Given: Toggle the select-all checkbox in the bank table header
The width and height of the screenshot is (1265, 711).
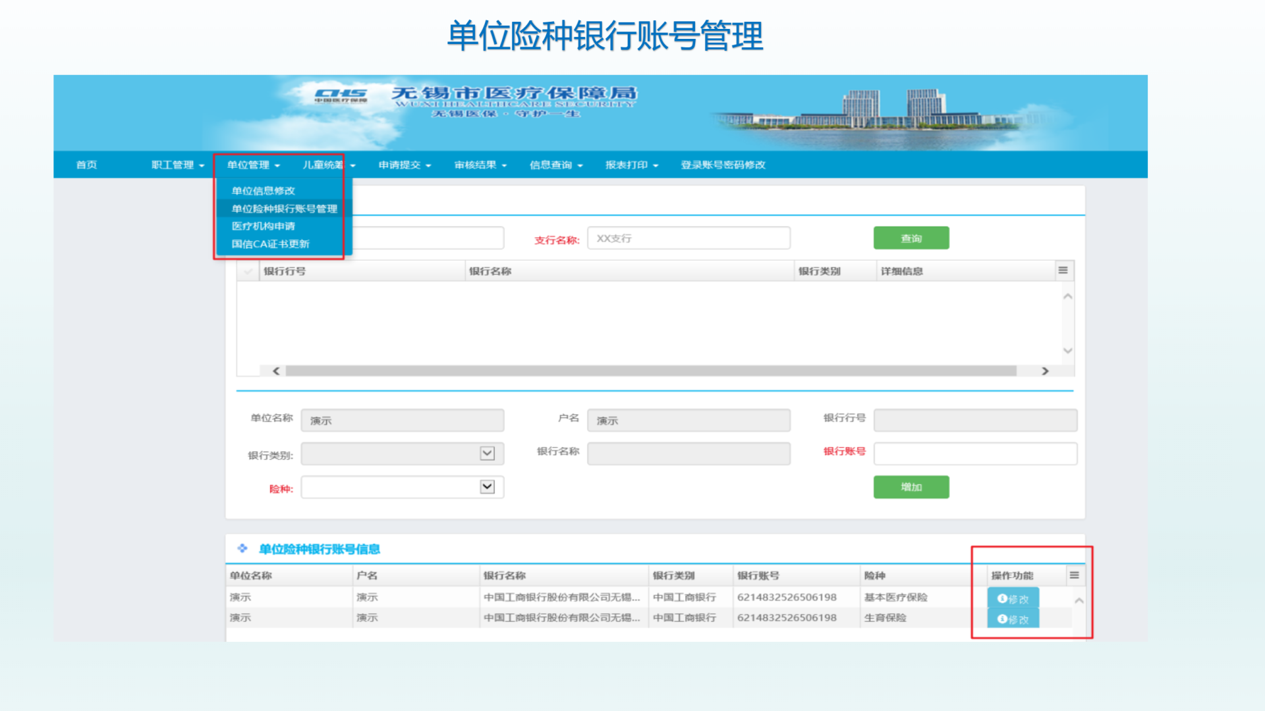Looking at the screenshot, I should 248,271.
